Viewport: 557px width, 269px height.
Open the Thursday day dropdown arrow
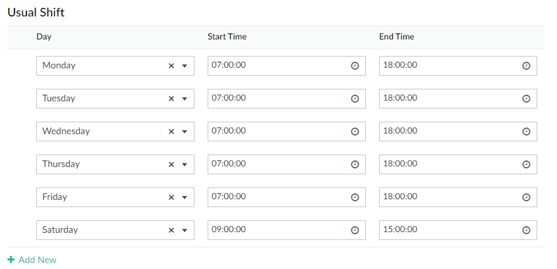click(x=185, y=164)
